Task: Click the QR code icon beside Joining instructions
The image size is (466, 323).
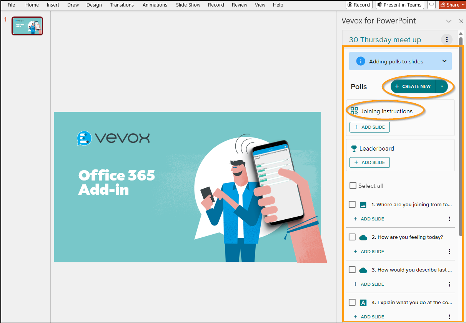Action: (x=354, y=110)
